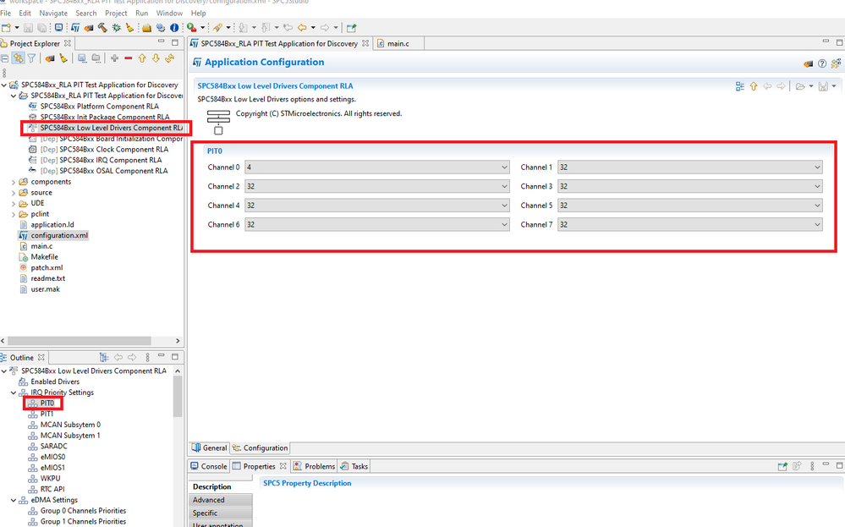Click the green bug debug icon
Screen dimensions: 845x527
(x=116, y=27)
